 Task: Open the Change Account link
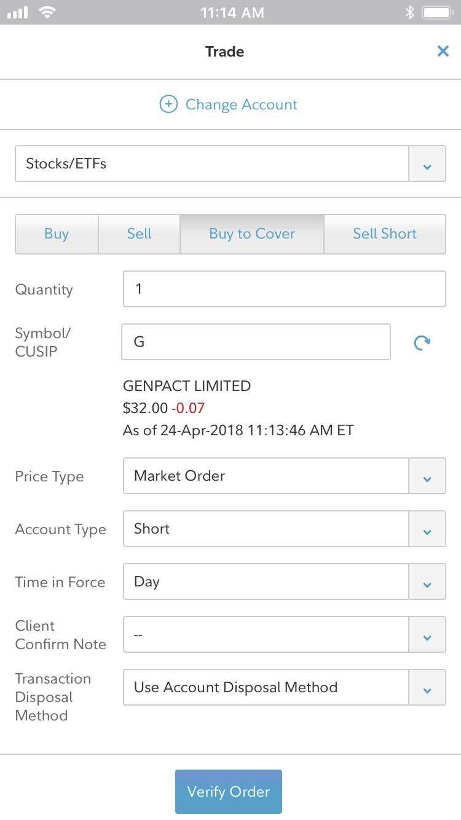(241, 104)
